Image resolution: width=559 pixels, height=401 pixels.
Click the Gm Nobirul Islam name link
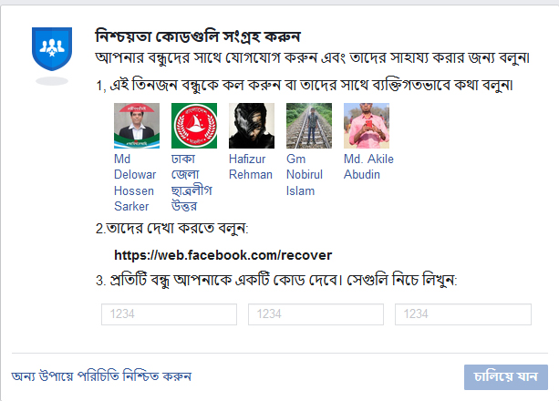click(x=307, y=174)
